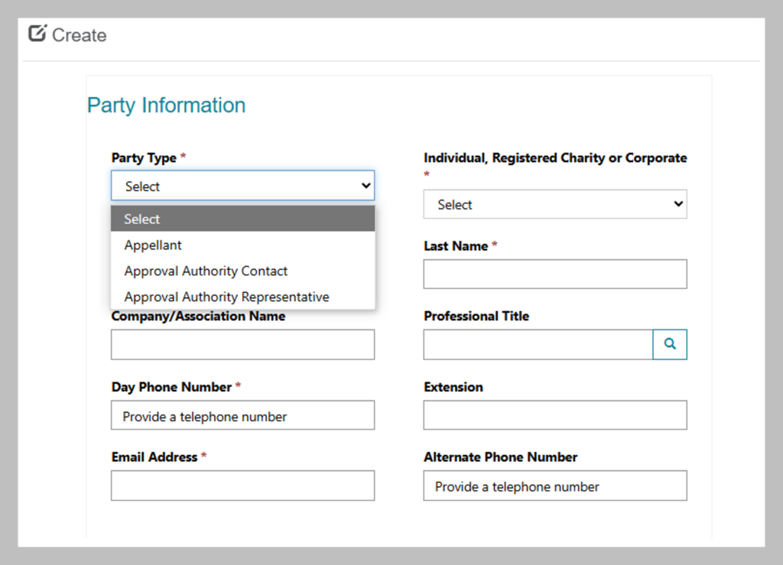Click the Extension input field

(554, 415)
